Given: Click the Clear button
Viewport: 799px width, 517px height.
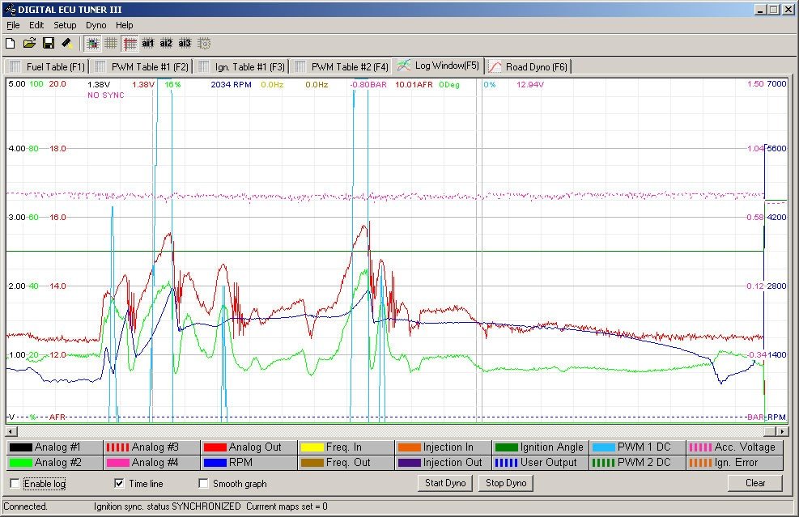Looking at the screenshot, I should pyautogui.click(x=754, y=483).
